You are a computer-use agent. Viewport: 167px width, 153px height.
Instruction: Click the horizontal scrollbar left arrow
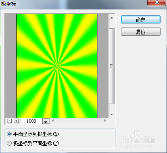tap(53, 121)
